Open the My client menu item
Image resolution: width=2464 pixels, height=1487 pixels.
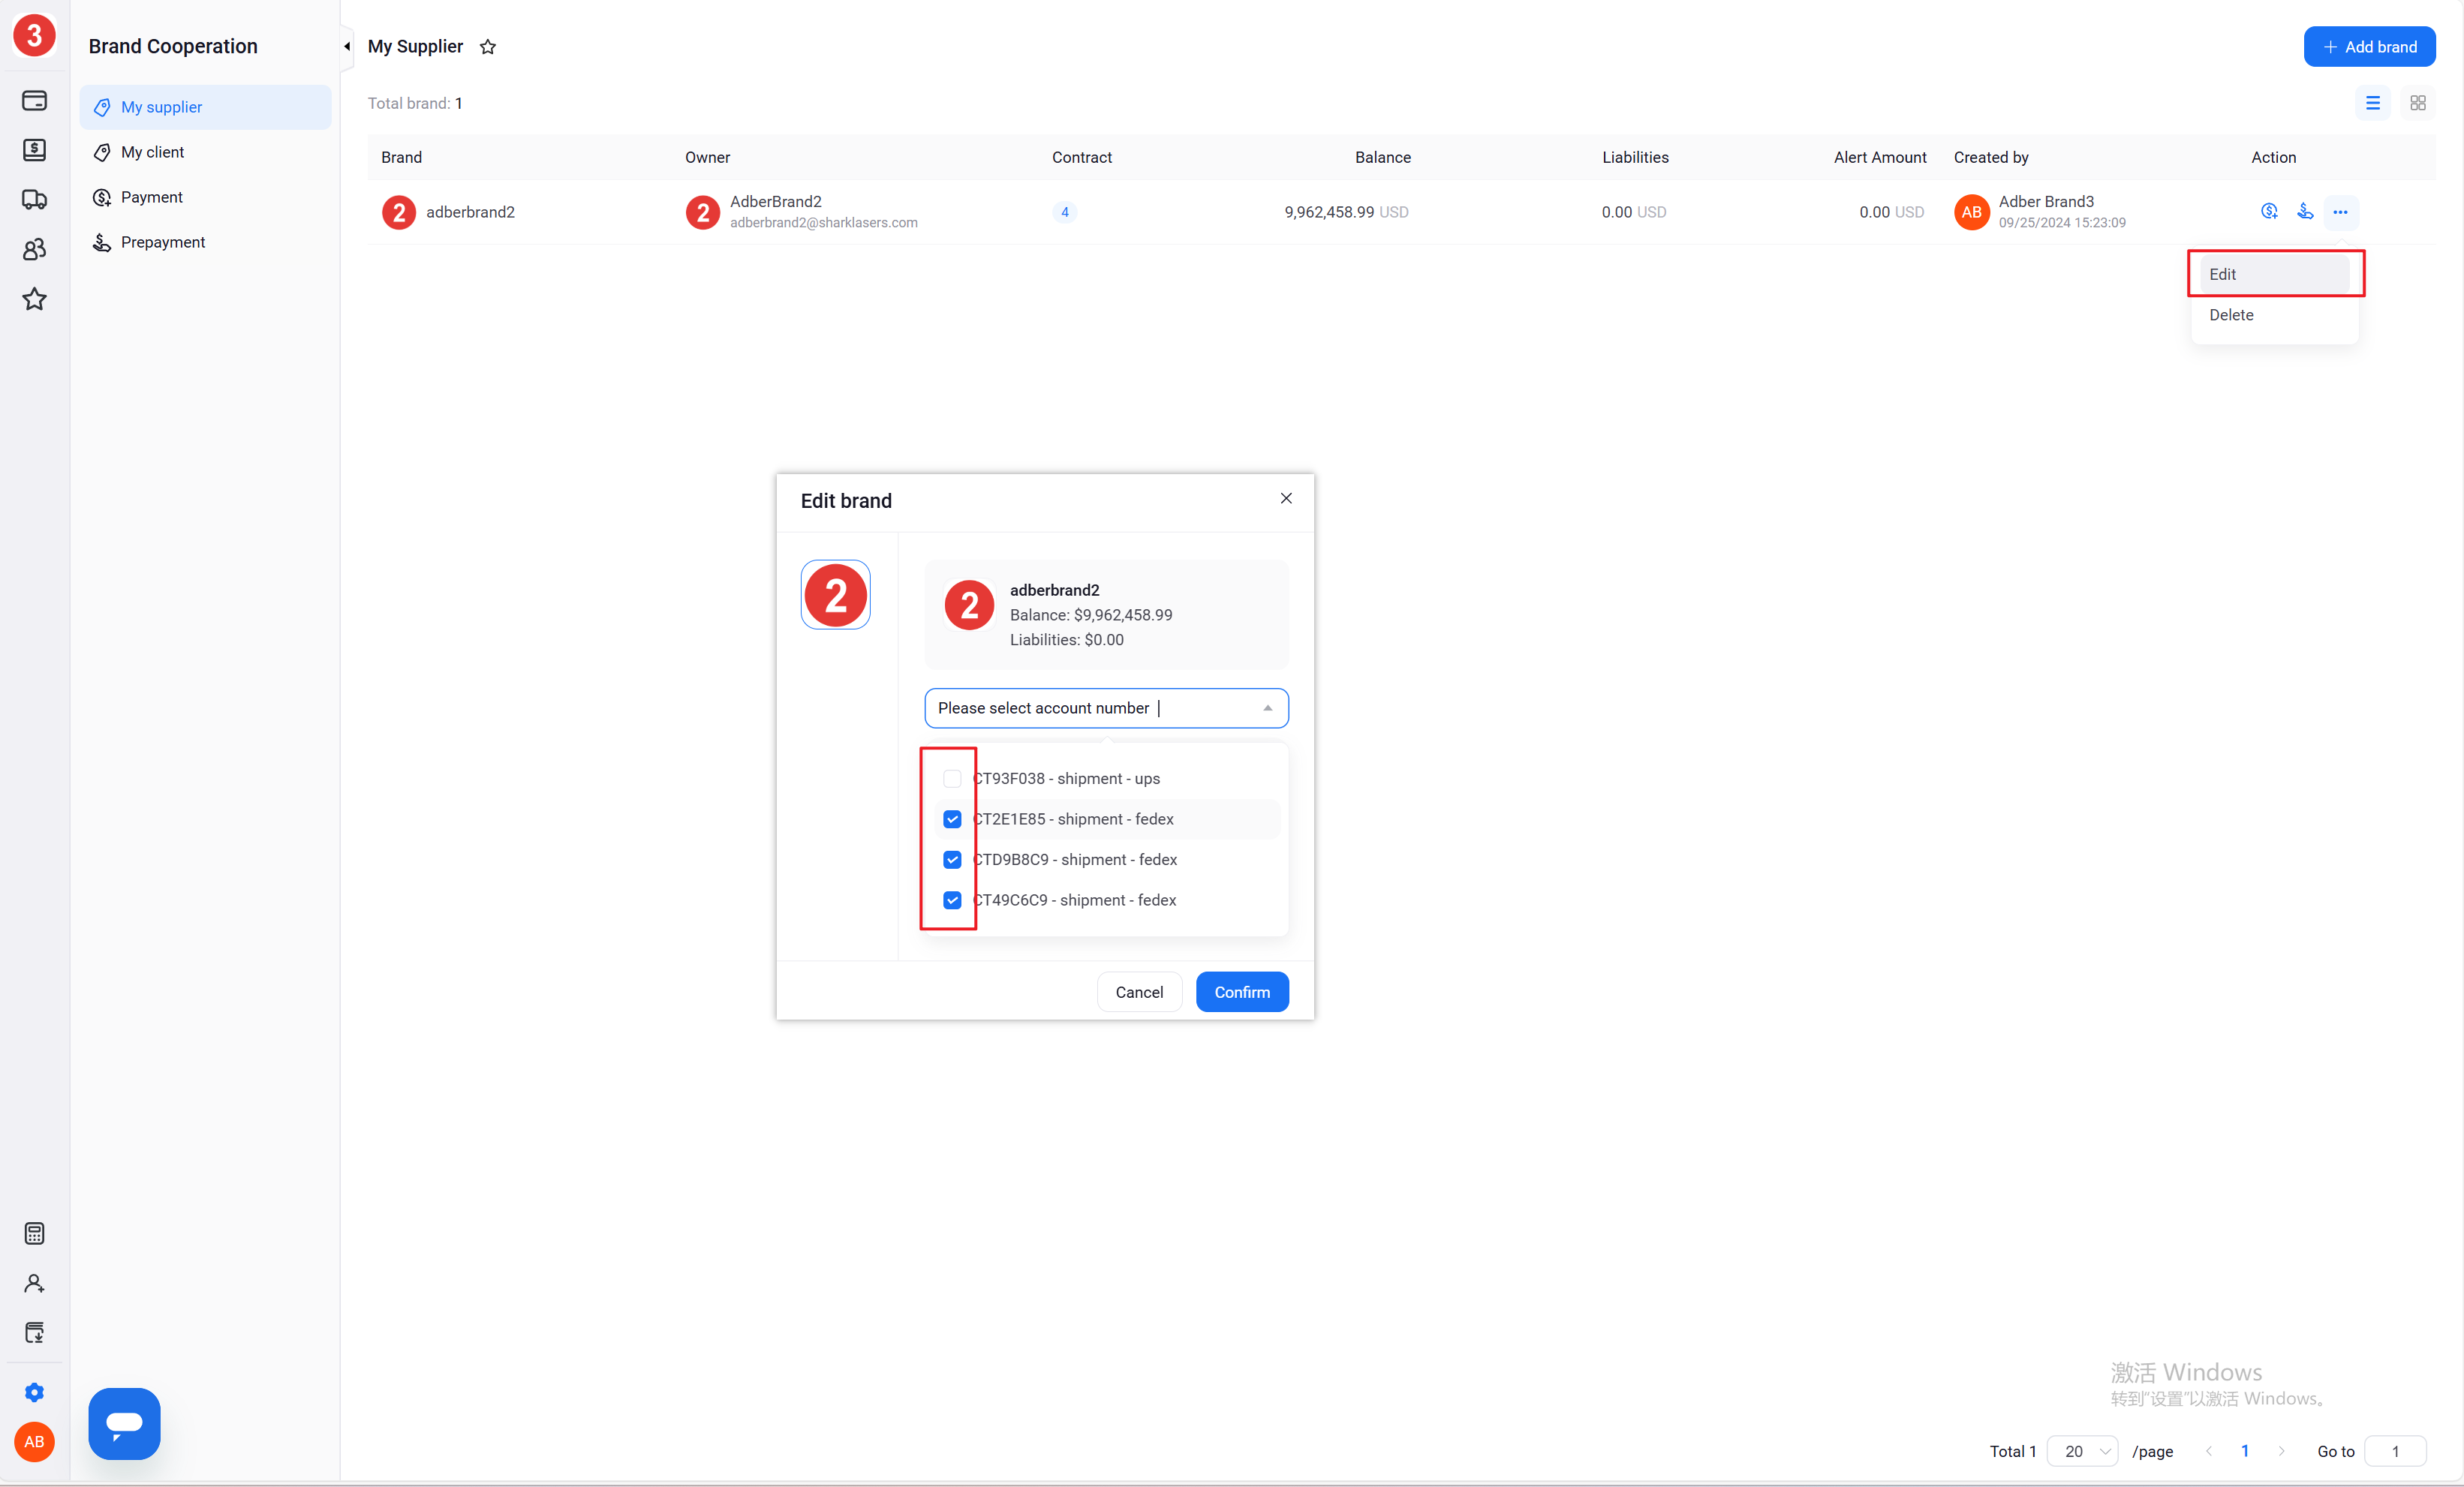coord(153,152)
